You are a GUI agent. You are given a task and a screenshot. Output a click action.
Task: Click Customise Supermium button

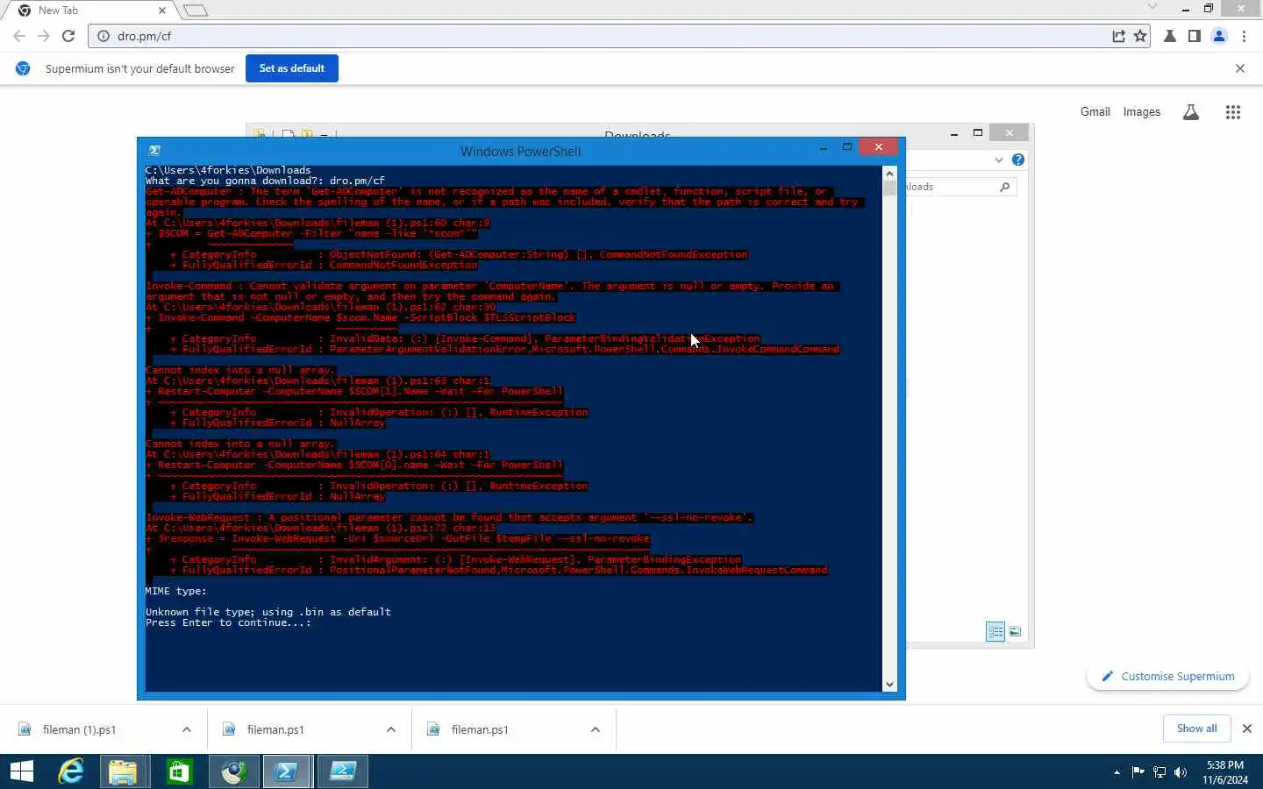[1167, 677]
